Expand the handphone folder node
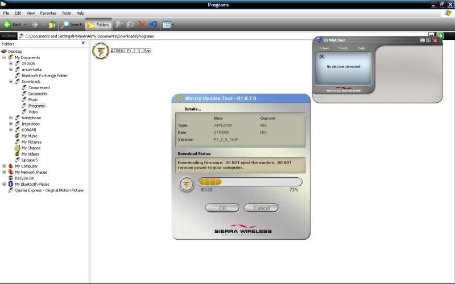The image size is (455, 284). (x=11, y=118)
